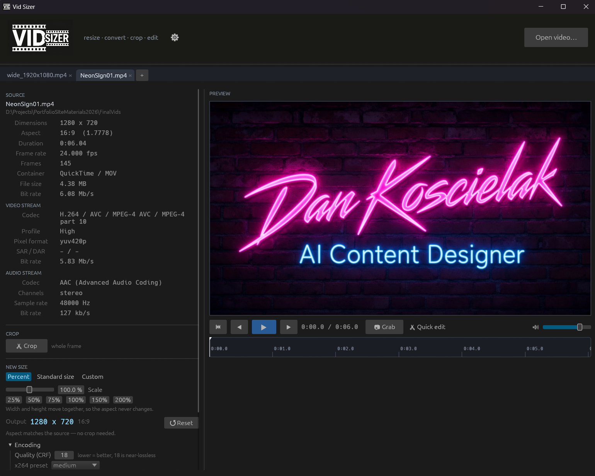Grab the current frame
Viewport: 595px width, 476px height.
tap(384, 327)
